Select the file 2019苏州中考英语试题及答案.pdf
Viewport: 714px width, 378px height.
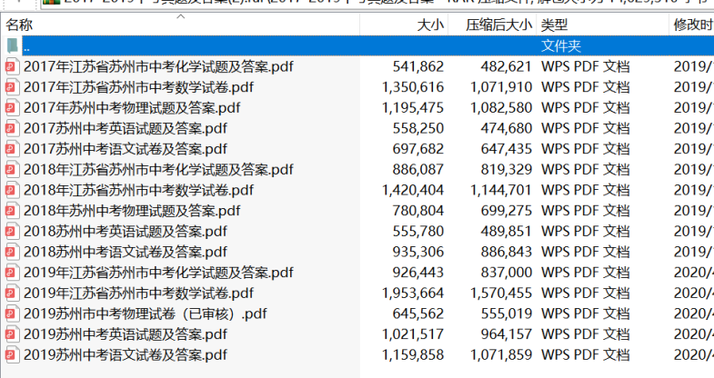125,334
